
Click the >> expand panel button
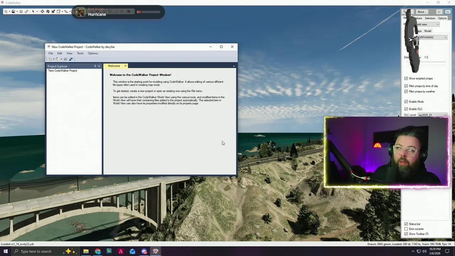tap(448, 12)
